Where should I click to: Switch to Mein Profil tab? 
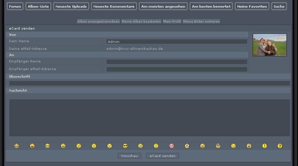(172, 21)
